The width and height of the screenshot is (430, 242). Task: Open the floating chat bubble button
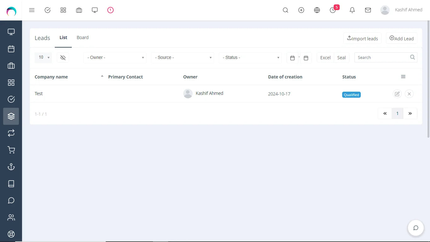coord(416,228)
